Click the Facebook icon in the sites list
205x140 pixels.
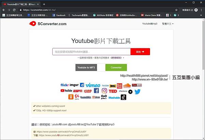(x=96, y=91)
